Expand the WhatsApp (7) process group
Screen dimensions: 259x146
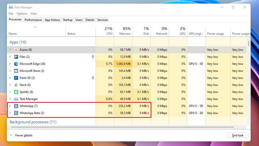(x=10, y=106)
